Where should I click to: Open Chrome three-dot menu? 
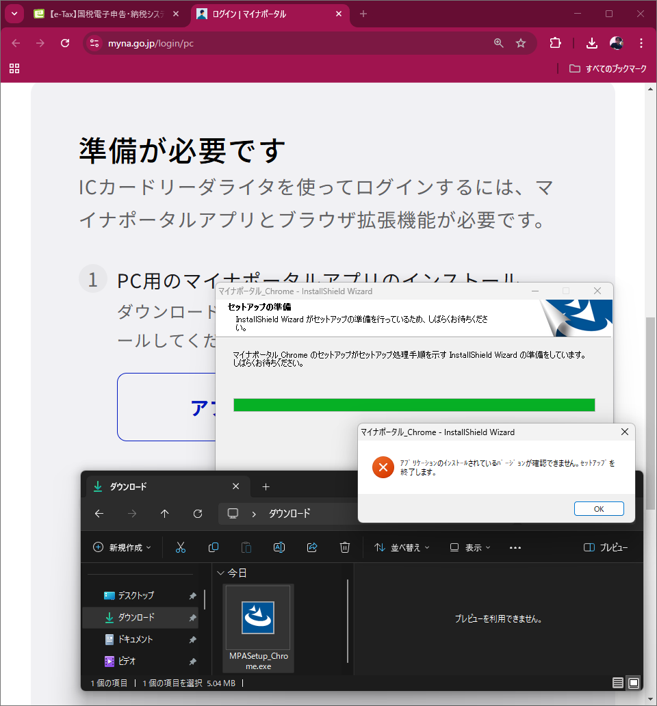pos(641,43)
